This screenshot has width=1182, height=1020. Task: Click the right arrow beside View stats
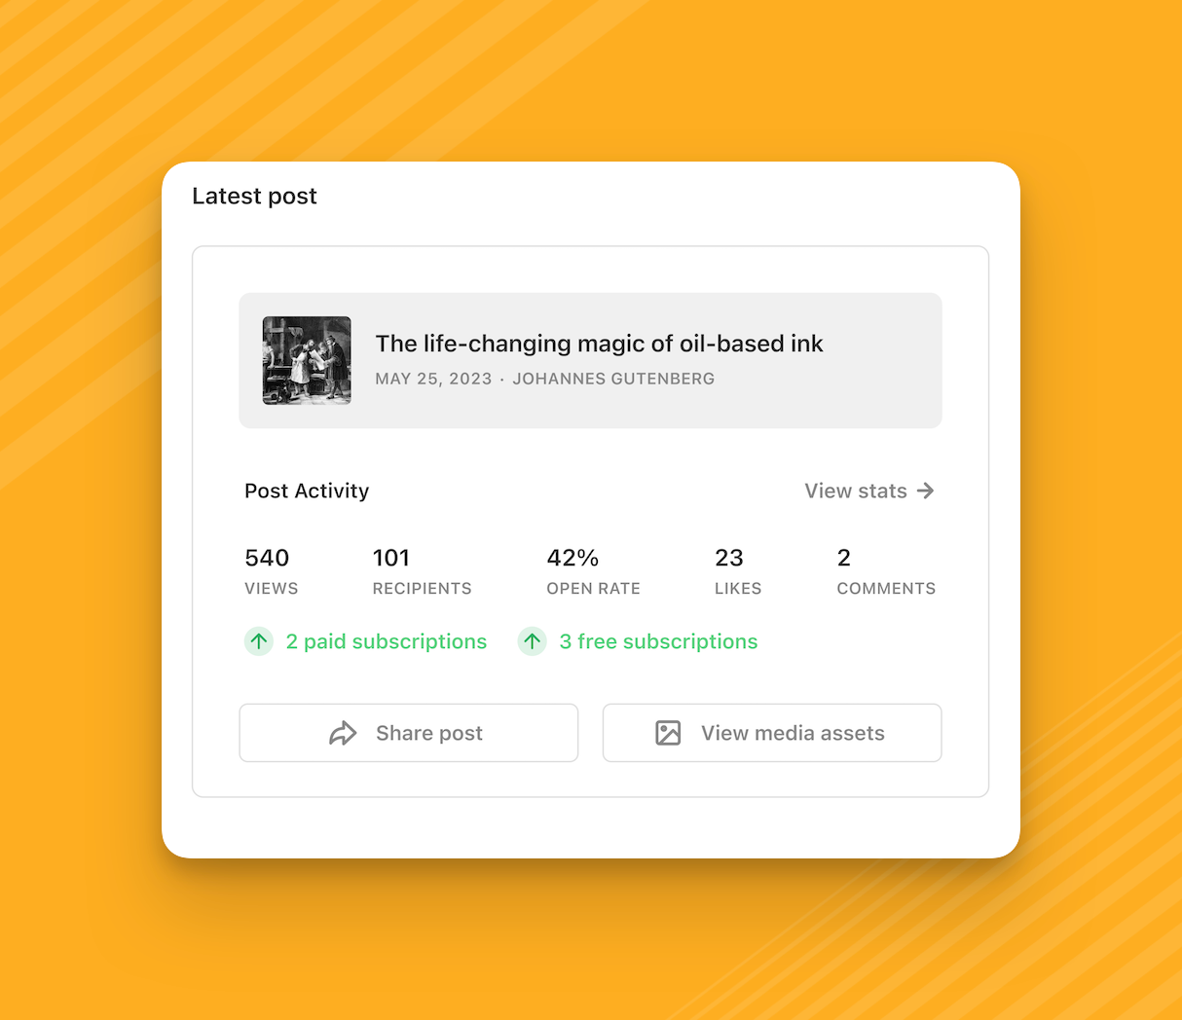926,491
